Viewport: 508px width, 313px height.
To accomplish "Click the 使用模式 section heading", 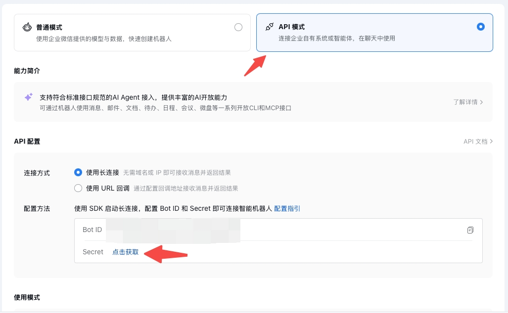I will tap(27, 298).
